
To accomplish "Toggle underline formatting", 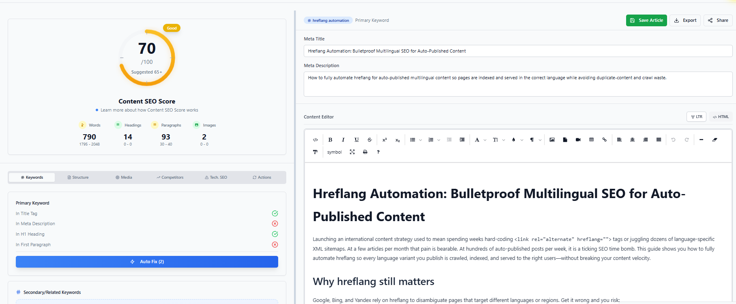I will [356, 140].
